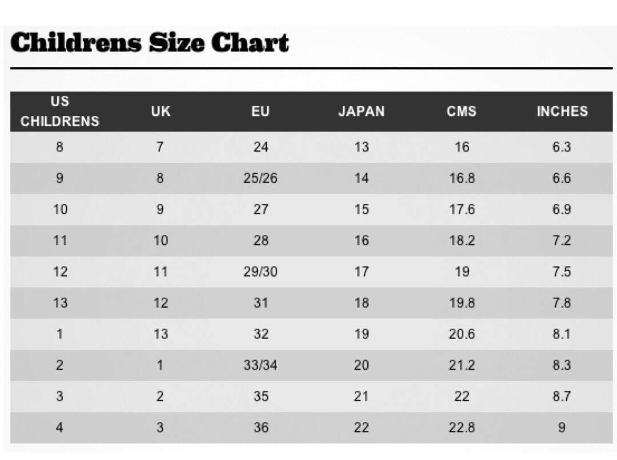Select the 25/26 EU size cell
This screenshot has height=460, width=617.
pos(261,178)
